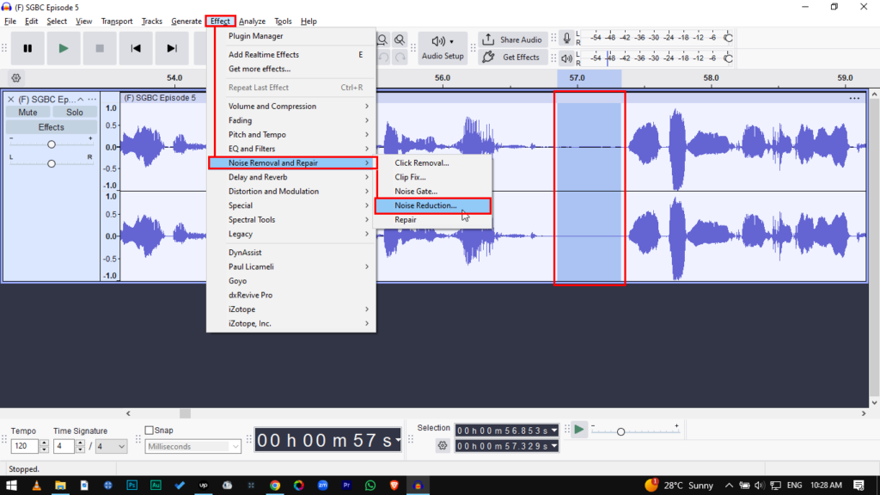
Task: Mute the SGBC Episode 5 track
Action: (27, 113)
